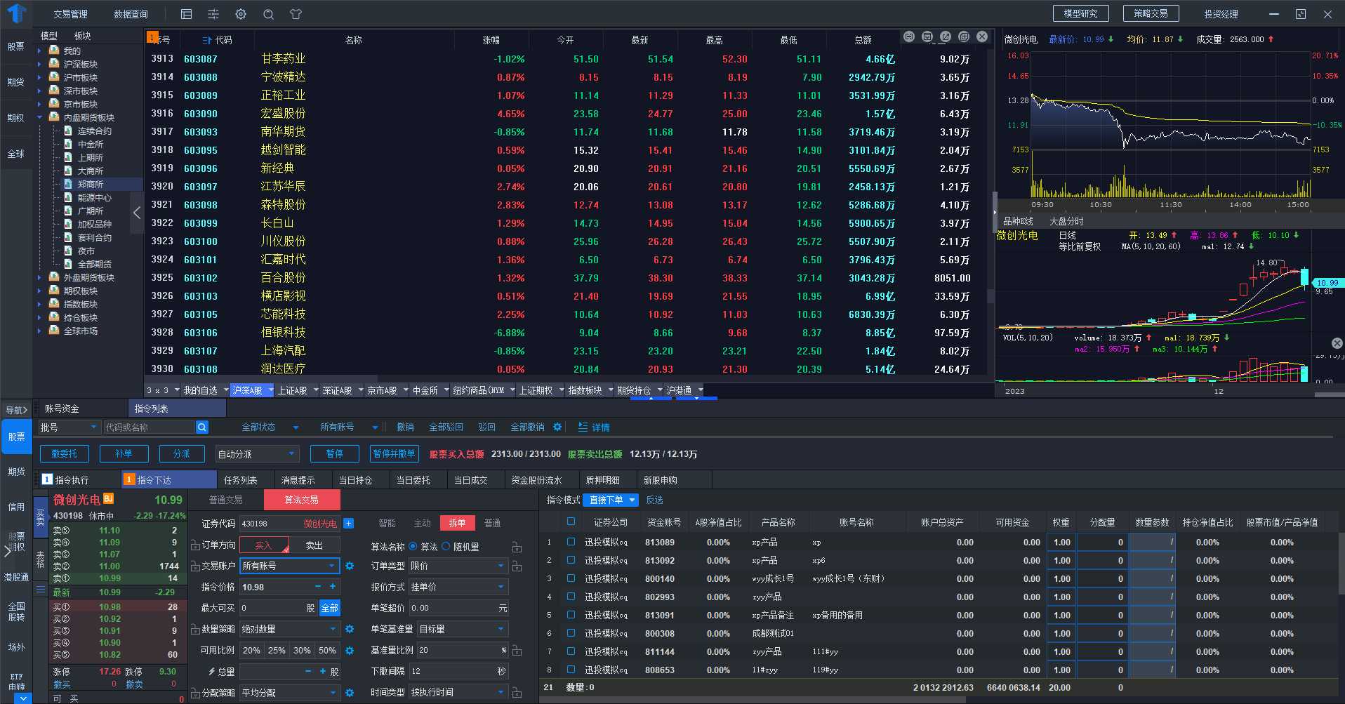Switch to the 普通交易 tab
Viewport: 1345px width, 704px height.
pyautogui.click(x=226, y=500)
